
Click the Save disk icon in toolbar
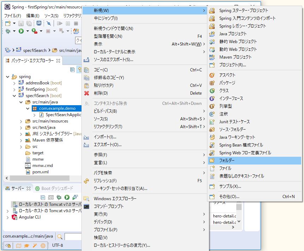[x=21, y=24]
